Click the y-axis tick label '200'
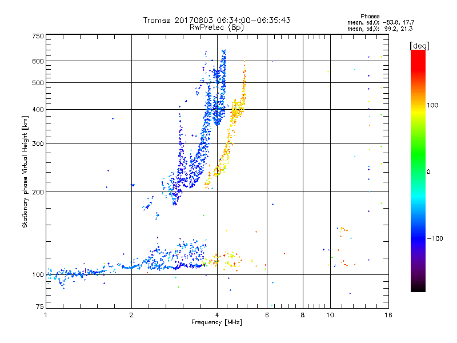Viewport: 457px width, 343px height. point(38,192)
